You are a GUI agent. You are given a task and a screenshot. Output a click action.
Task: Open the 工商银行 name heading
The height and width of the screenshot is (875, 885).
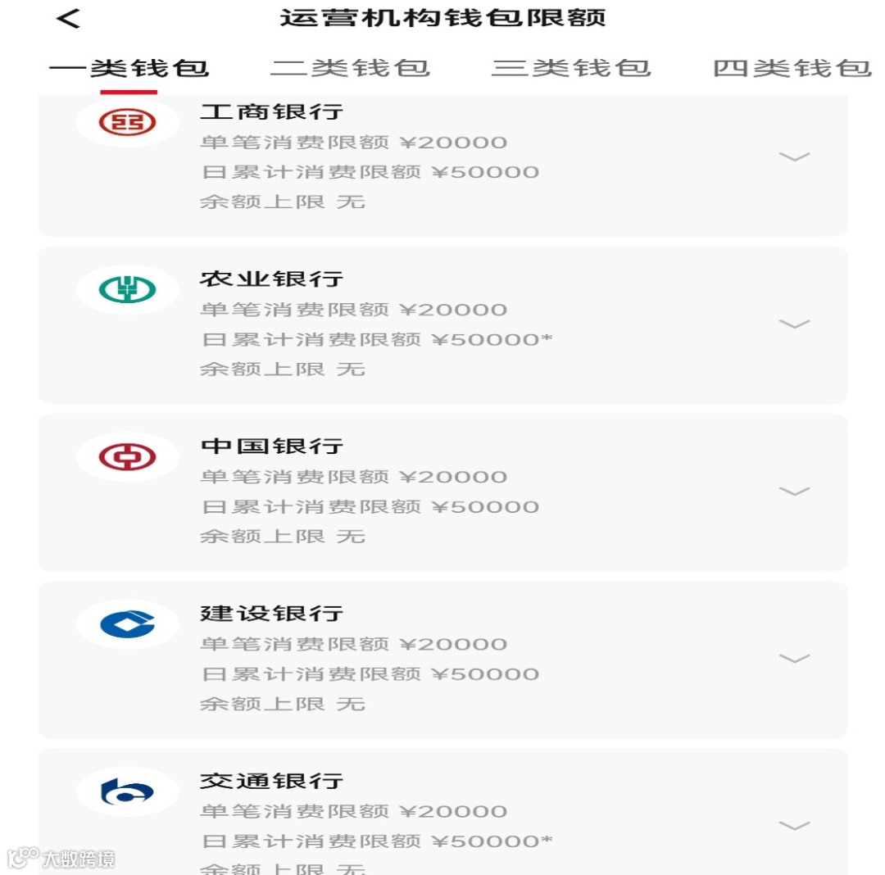click(x=272, y=111)
